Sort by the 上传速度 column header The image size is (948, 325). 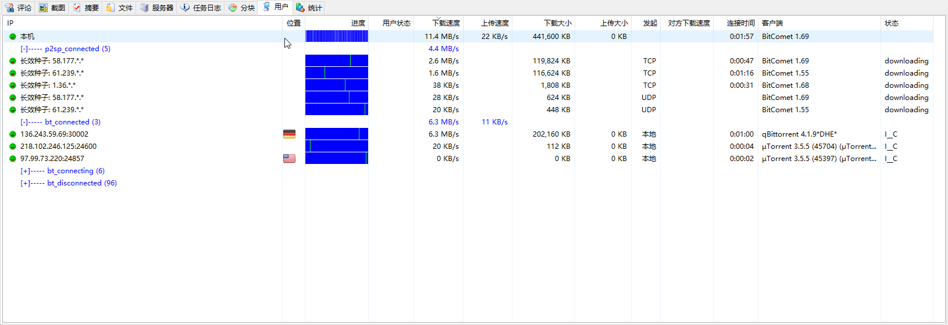click(x=487, y=23)
